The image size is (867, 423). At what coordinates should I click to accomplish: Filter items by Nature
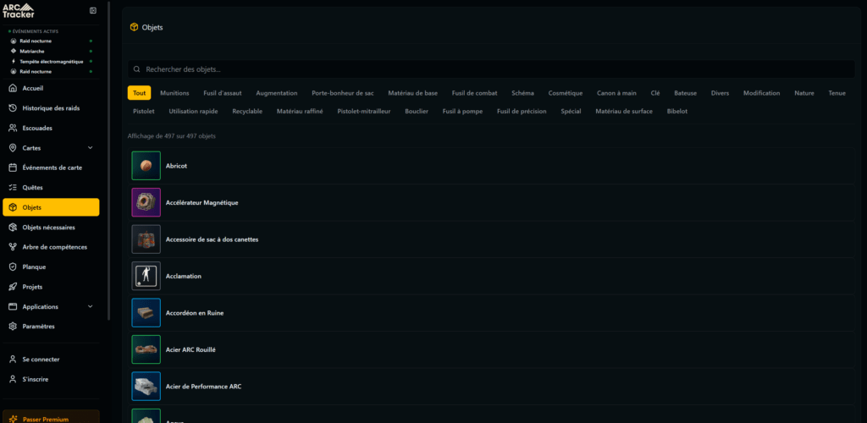click(804, 93)
